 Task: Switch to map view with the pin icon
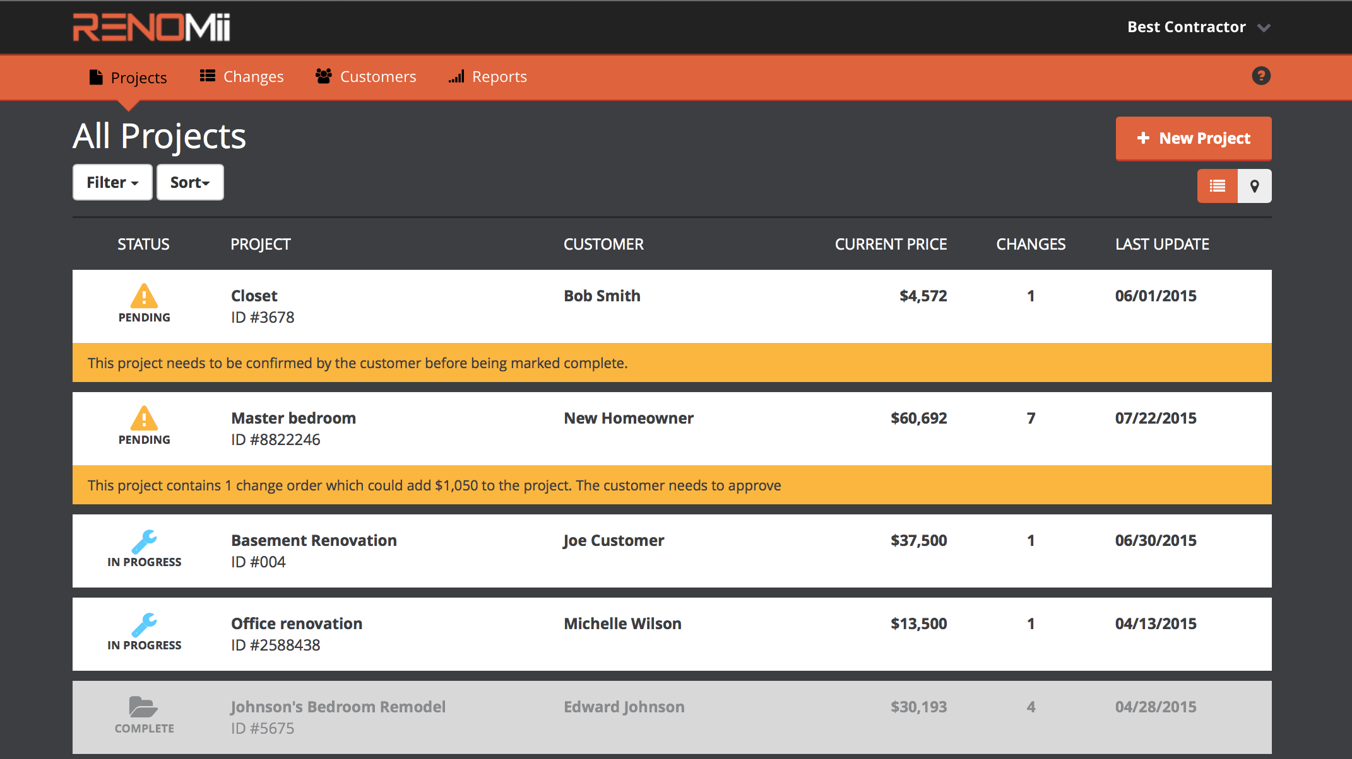1254,185
